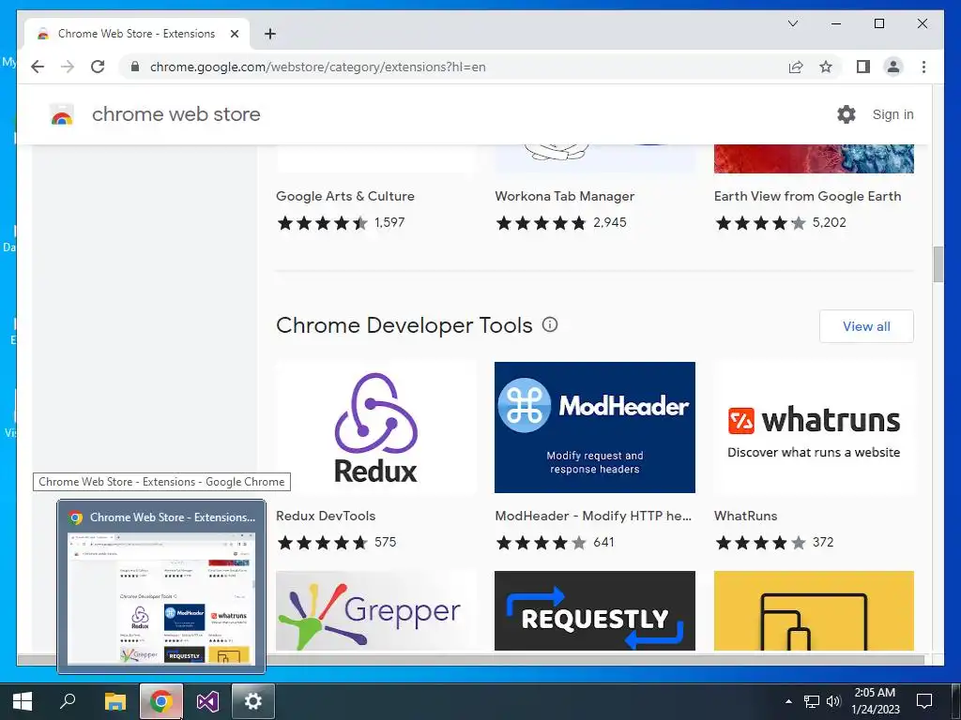Click the WhatRuns title text

[x=745, y=517]
